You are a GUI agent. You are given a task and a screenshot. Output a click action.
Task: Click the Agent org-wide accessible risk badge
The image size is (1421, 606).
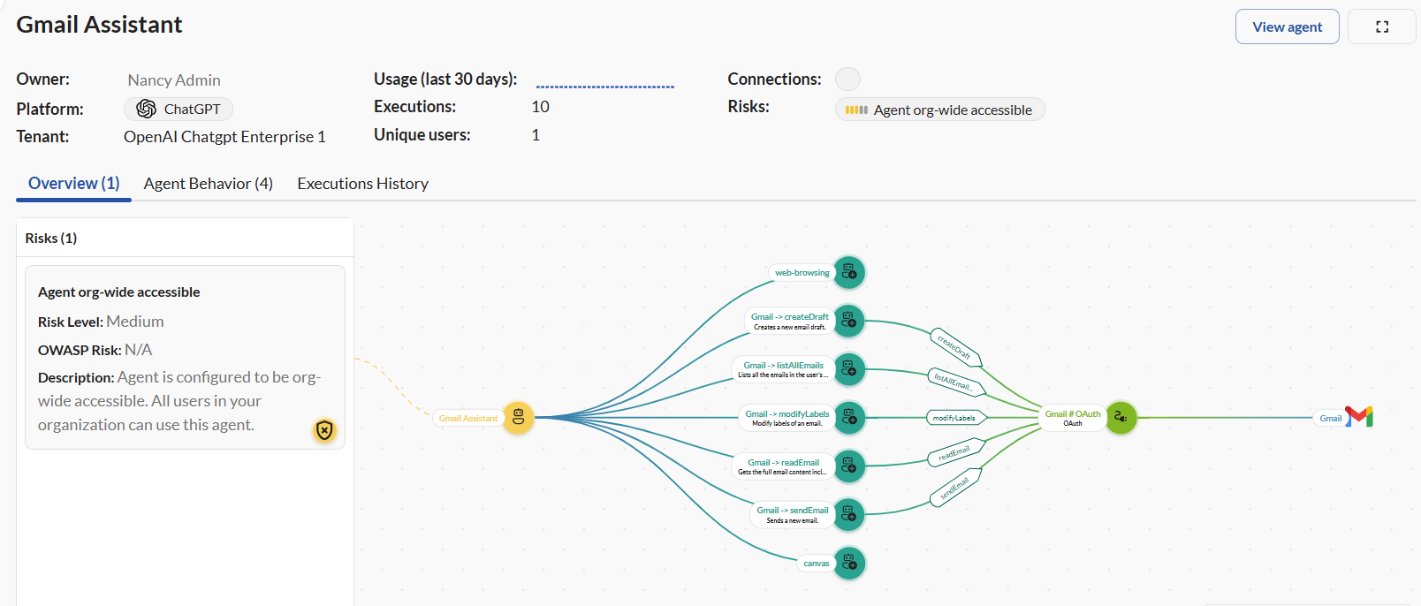[x=940, y=110]
